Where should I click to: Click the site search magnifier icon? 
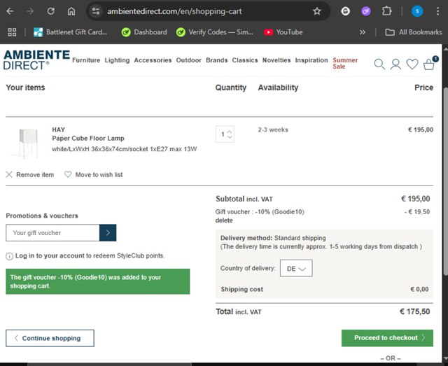tap(379, 64)
